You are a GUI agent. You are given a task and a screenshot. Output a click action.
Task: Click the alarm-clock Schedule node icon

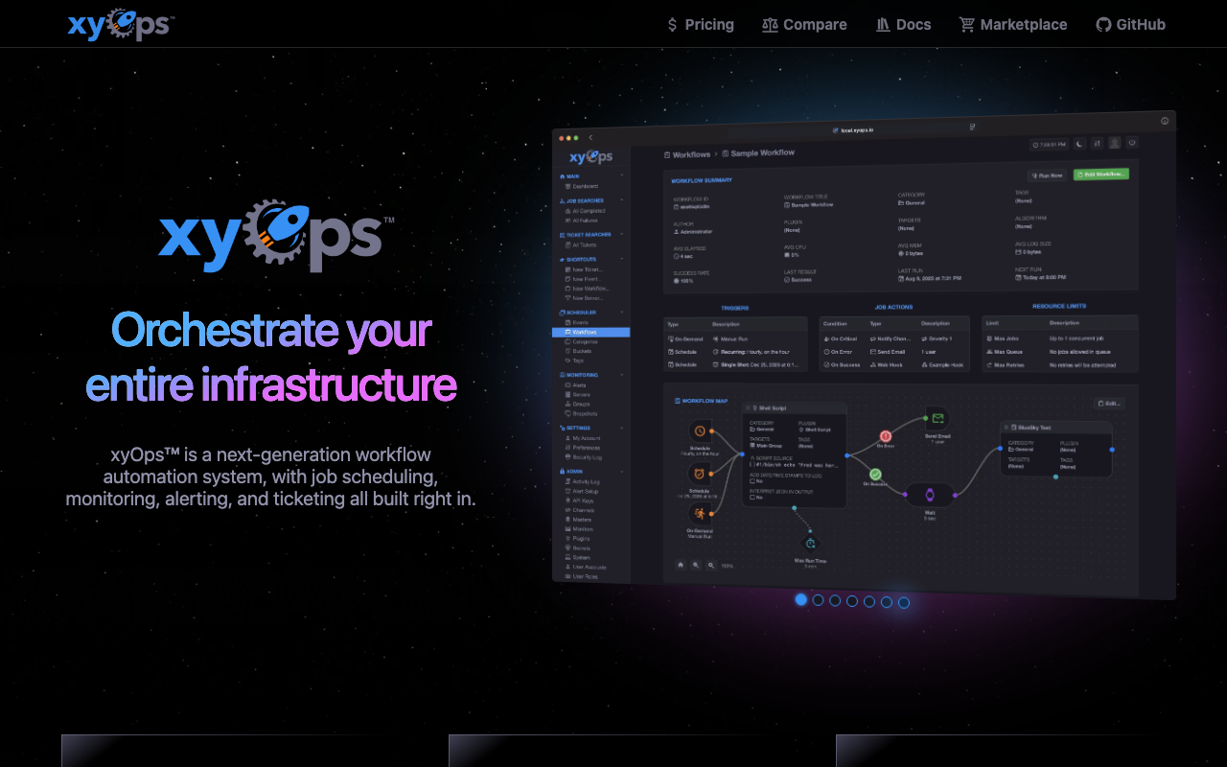[x=700, y=474]
